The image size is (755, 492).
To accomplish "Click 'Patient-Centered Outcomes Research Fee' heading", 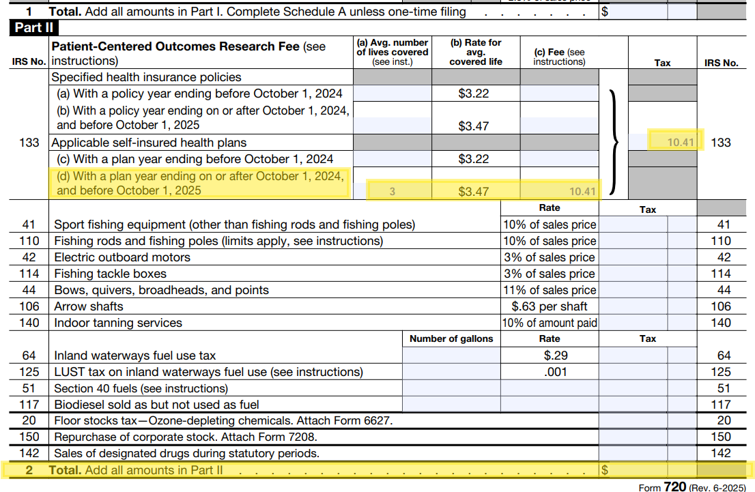I will [175, 46].
